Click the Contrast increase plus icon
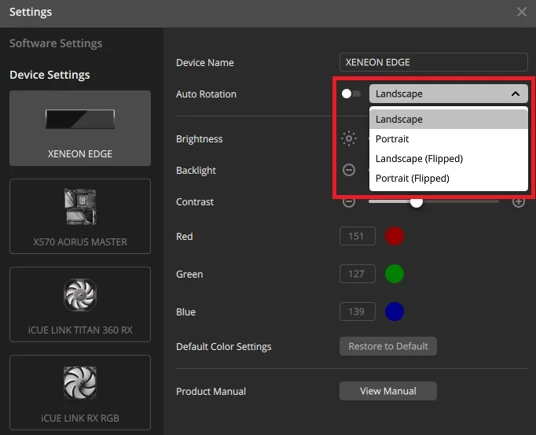The width and height of the screenshot is (536, 435). 519,202
